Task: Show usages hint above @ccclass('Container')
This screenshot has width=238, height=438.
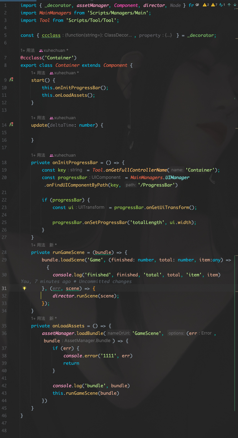Action: (x=27, y=50)
